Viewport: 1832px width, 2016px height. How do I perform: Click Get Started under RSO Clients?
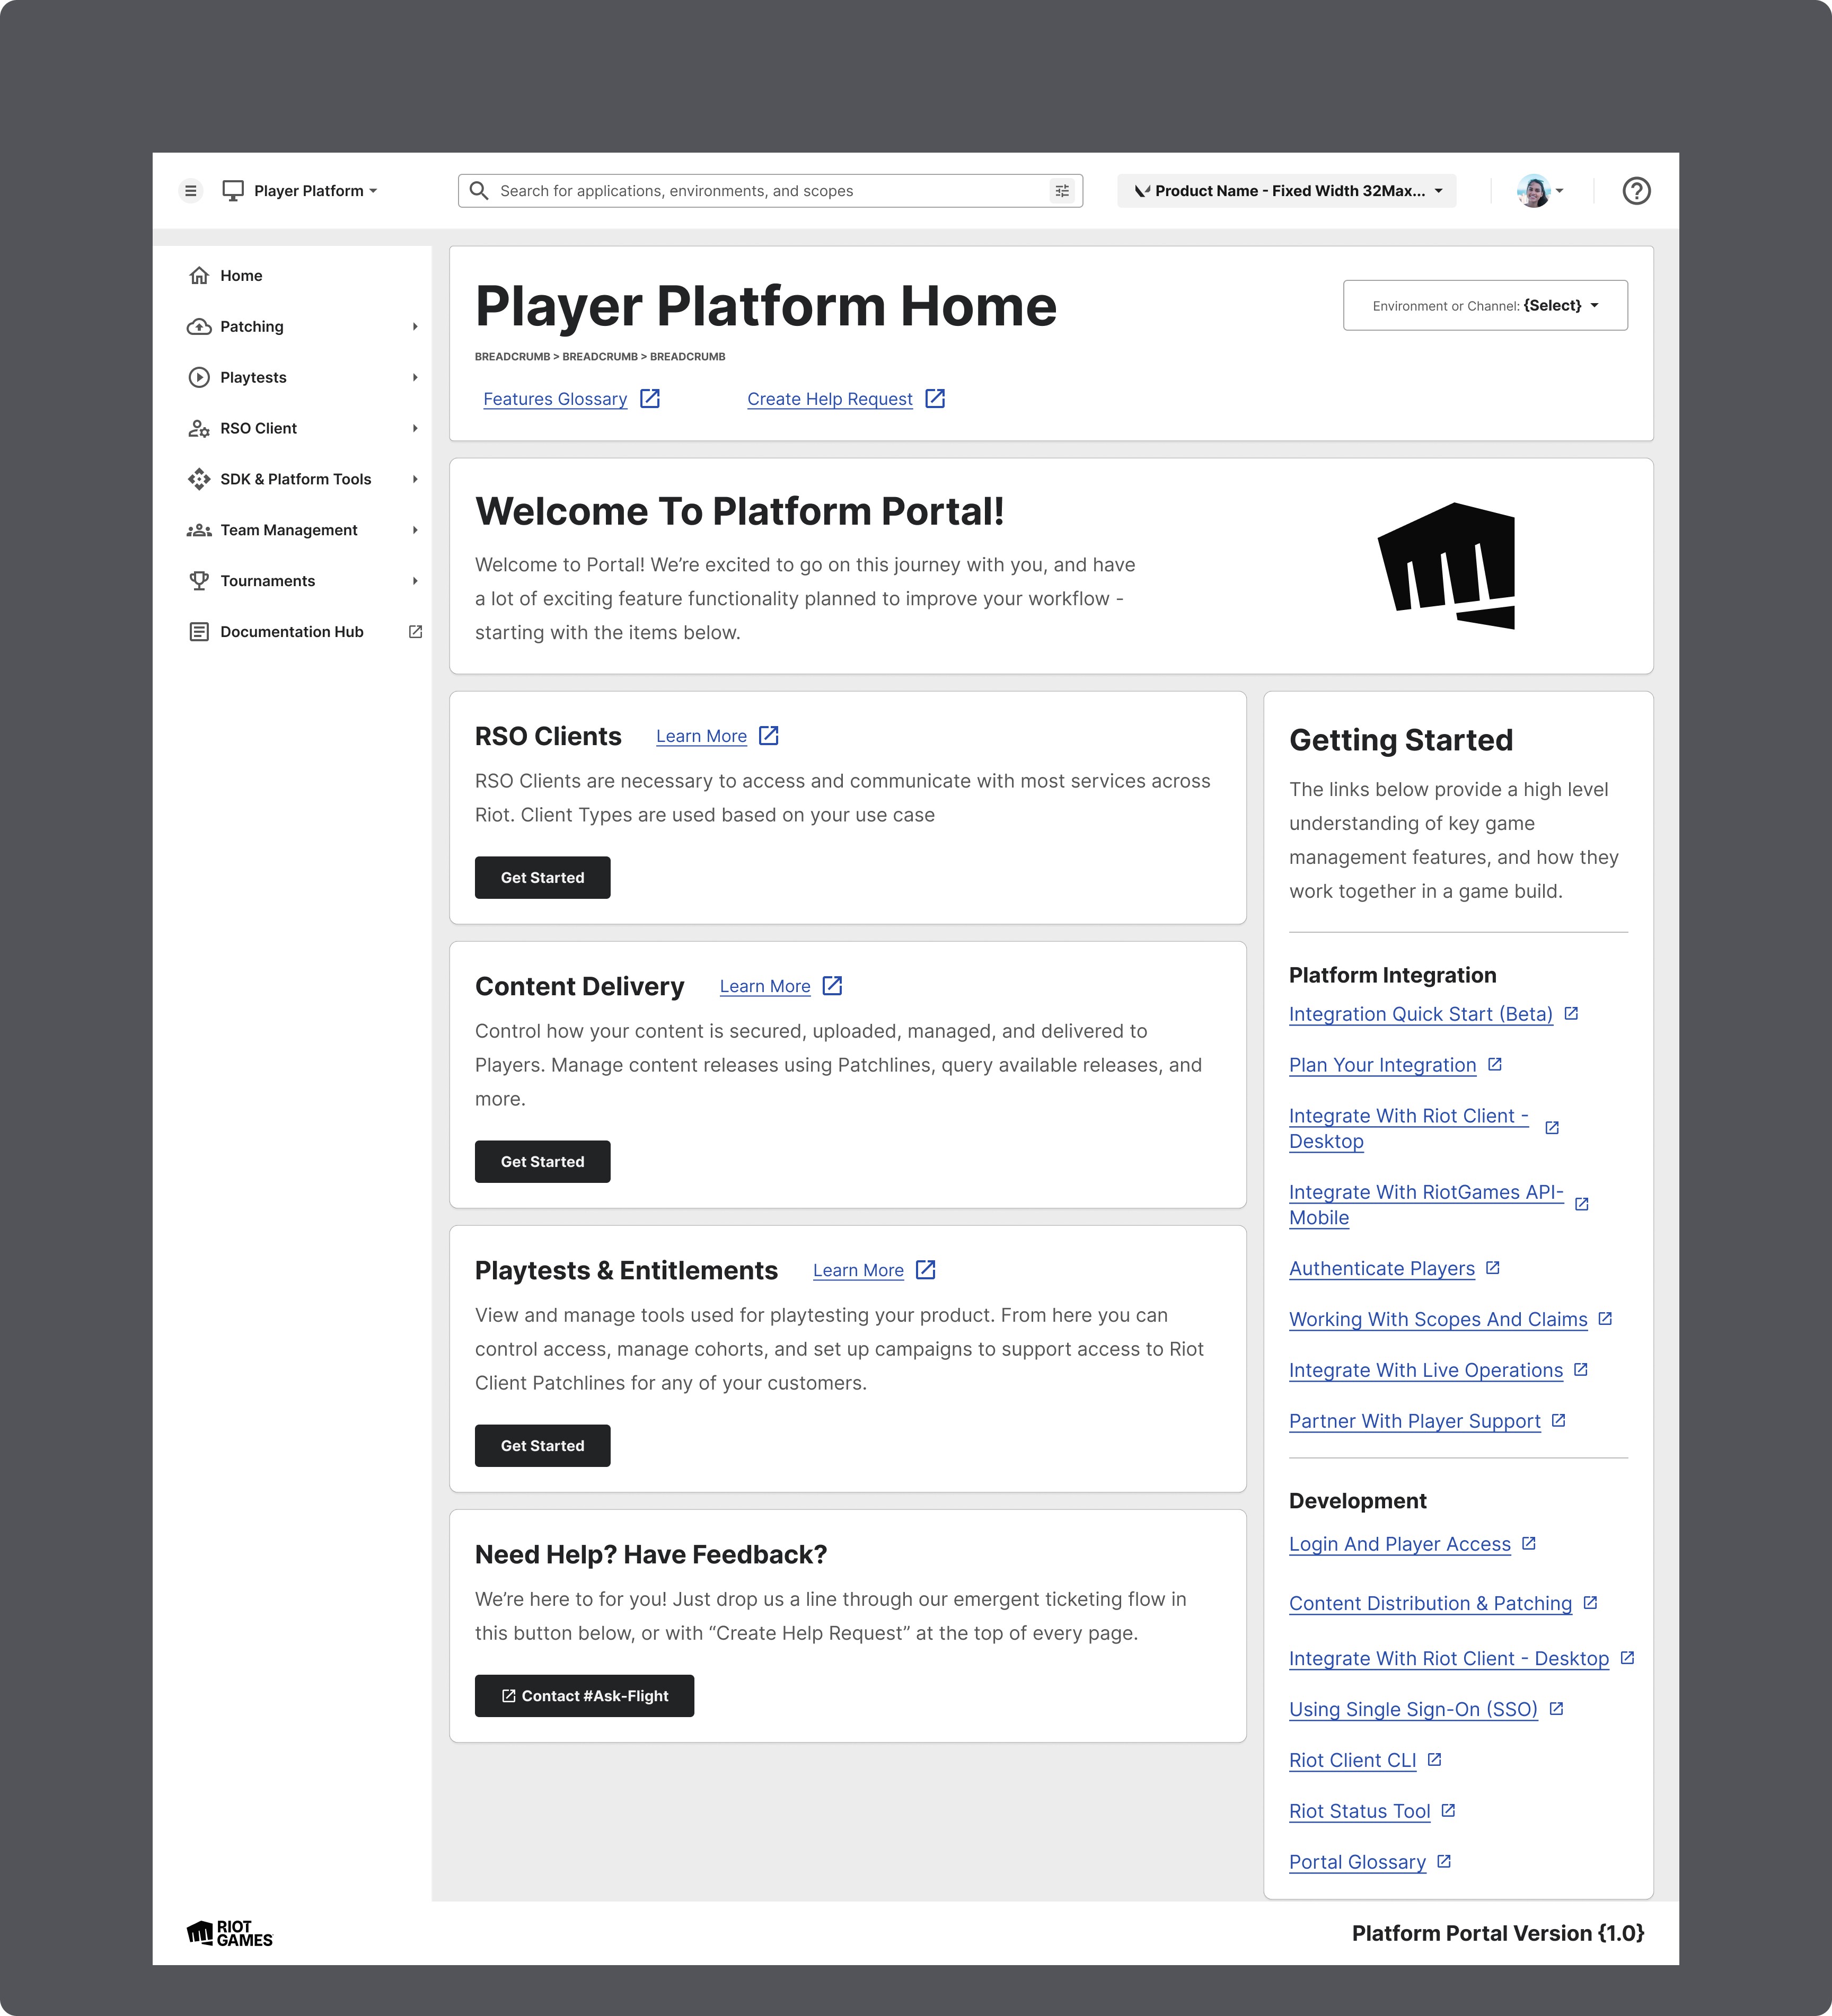(542, 877)
